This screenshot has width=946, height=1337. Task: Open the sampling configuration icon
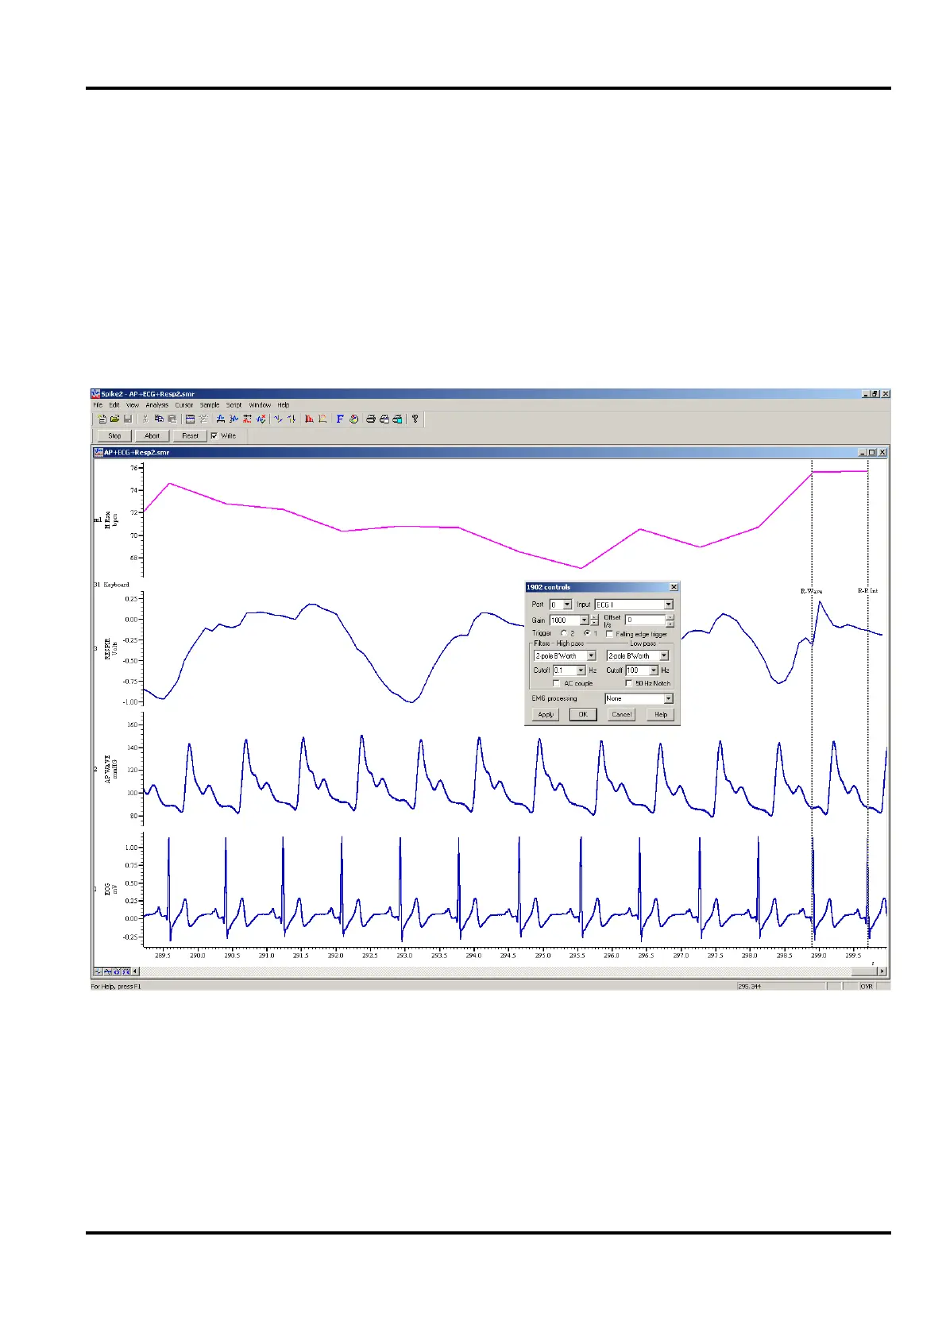pos(190,419)
